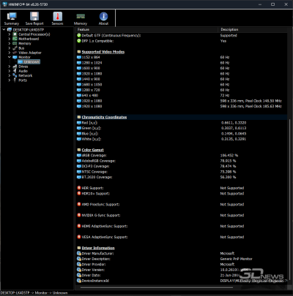Select the sRGB Coverage row
The width and height of the screenshot is (293, 296).
click(182, 156)
